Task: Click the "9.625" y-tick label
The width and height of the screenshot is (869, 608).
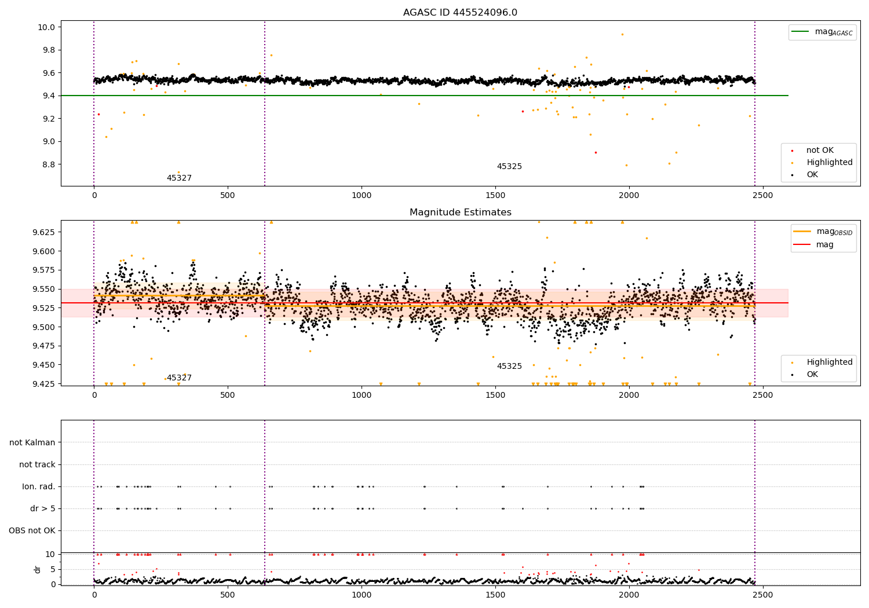Action: point(44,232)
